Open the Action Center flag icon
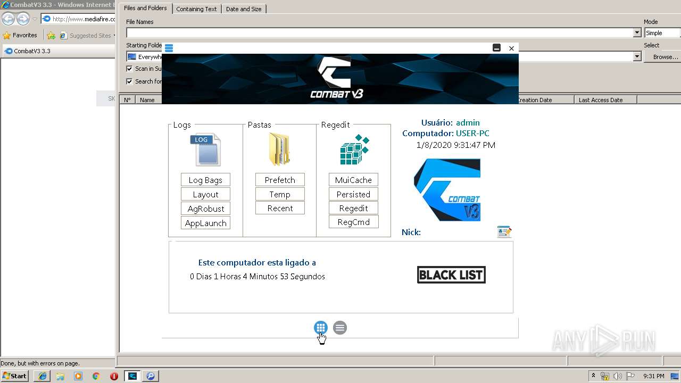 (630, 376)
